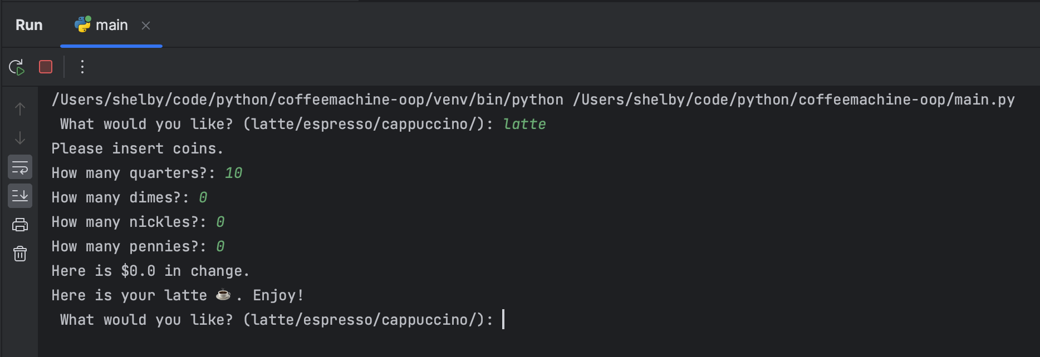
Task: Close the main tab
Action: [x=145, y=25]
